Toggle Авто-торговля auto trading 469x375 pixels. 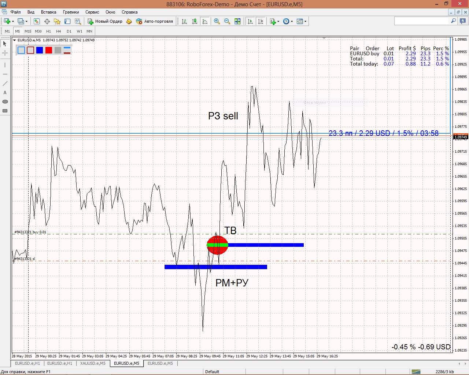coord(154,22)
